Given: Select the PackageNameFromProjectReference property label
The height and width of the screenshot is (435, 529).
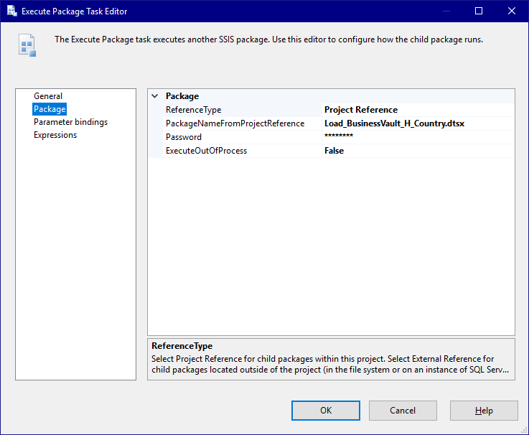Looking at the screenshot, I should (235, 123).
